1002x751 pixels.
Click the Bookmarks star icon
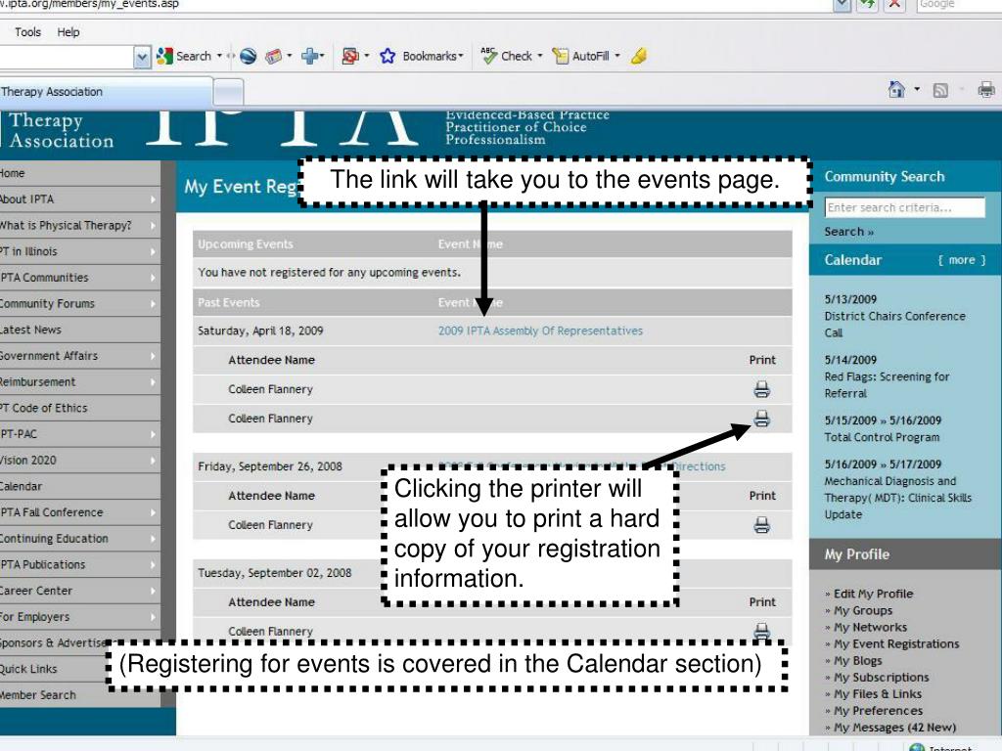(387, 56)
